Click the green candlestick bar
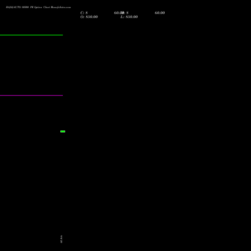Screen dimensions: 251x251 (x=63, y=132)
